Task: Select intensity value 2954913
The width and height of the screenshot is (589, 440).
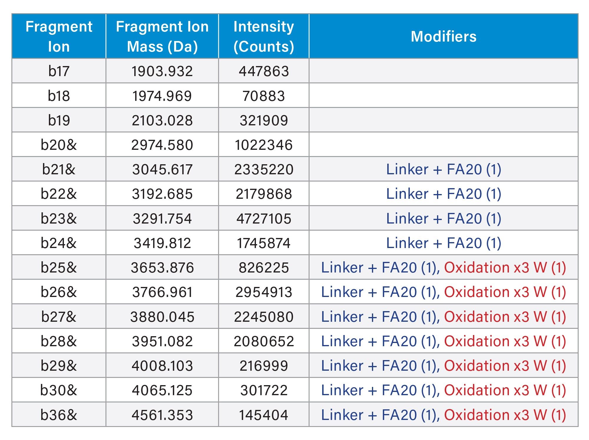Action: [x=264, y=292]
